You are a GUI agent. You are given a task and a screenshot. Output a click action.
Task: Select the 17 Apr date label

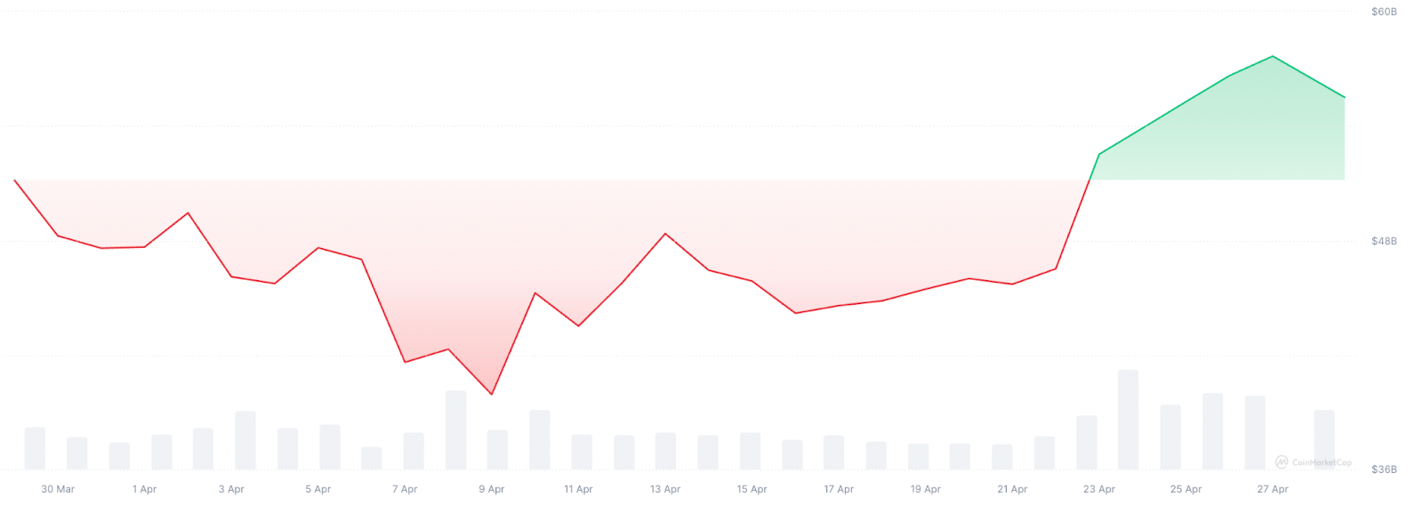pos(839,489)
